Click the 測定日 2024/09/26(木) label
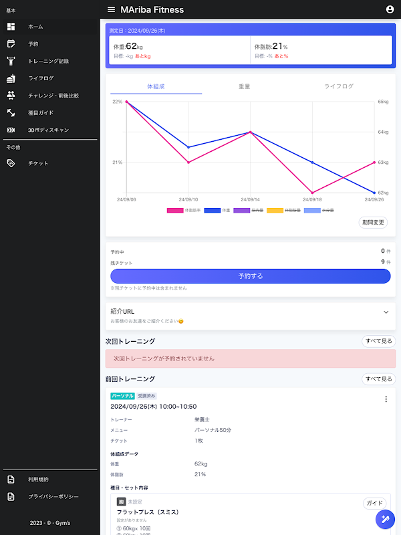The height and width of the screenshot is (535, 401). 138,31
